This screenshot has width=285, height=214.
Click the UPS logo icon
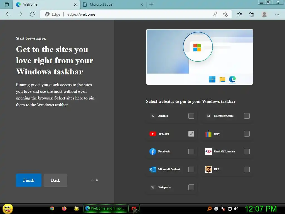pyautogui.click(x=208, y=169)
